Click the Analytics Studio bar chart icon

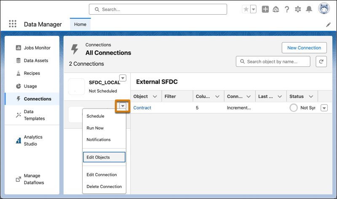(x=19, y=141)
